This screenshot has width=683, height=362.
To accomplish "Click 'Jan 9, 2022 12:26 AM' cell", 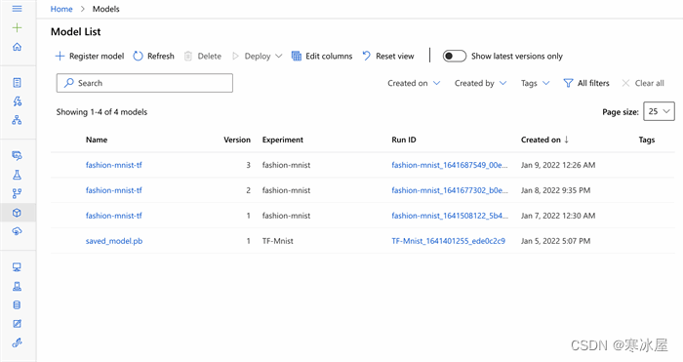I will (x=558, y=165).
